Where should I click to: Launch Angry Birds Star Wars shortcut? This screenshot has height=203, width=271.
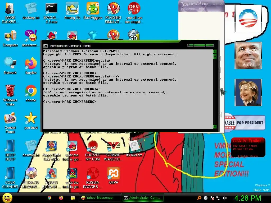[51, 151]
